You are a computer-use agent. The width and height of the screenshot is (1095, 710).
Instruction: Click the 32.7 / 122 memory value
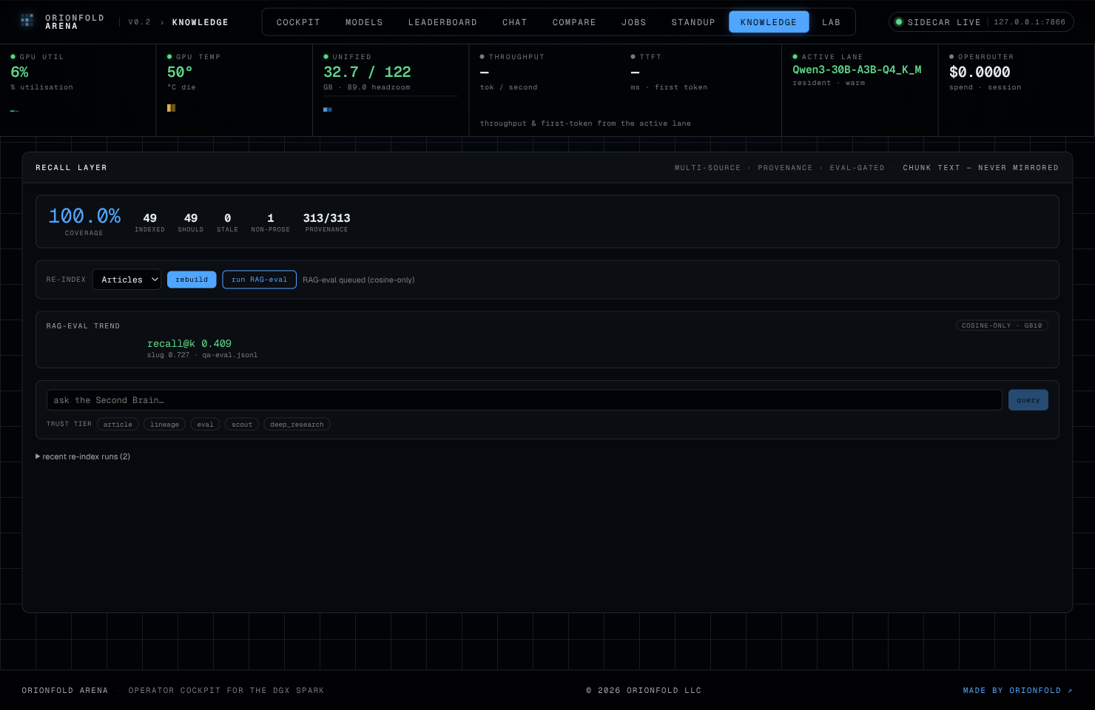click(367, 72)
